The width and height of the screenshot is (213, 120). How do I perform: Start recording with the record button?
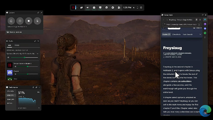pos(28,21)
